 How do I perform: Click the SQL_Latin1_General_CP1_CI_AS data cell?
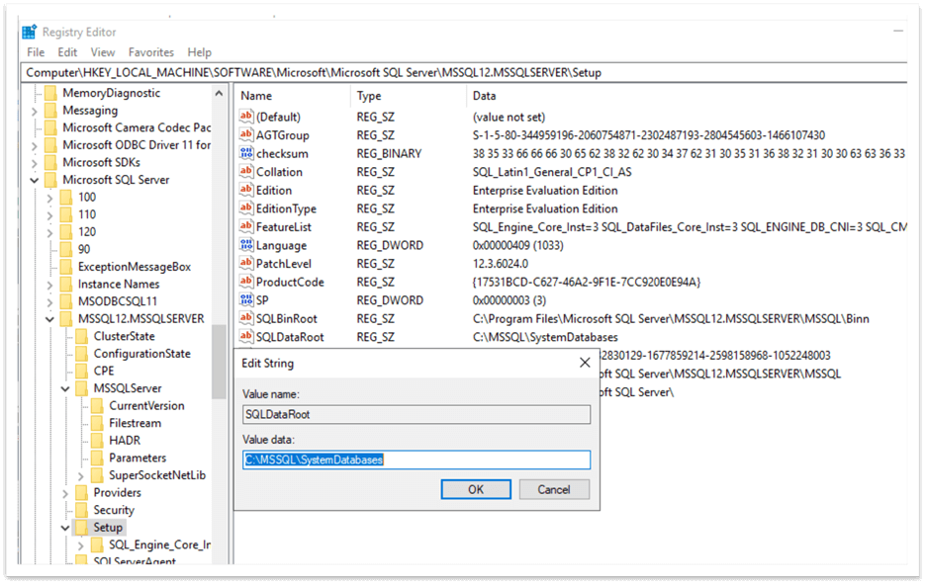coord(552,172)
